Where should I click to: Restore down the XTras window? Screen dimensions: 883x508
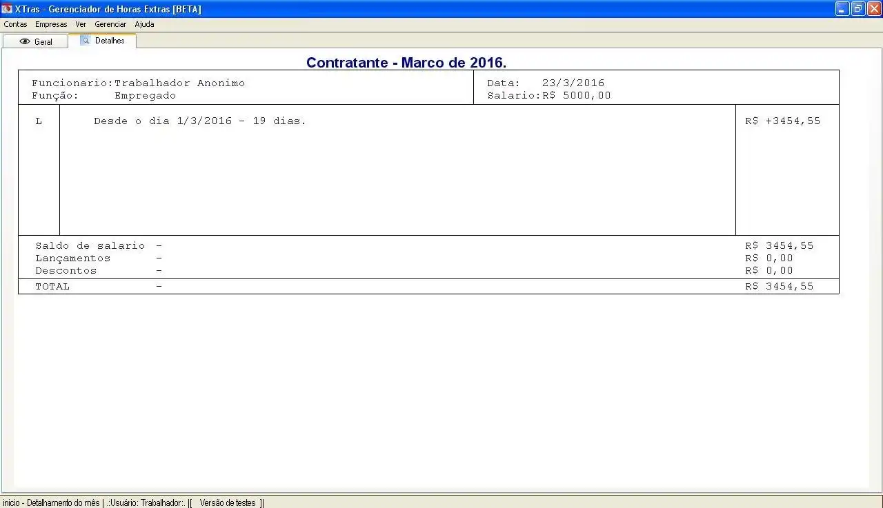(x=858, y=9)
